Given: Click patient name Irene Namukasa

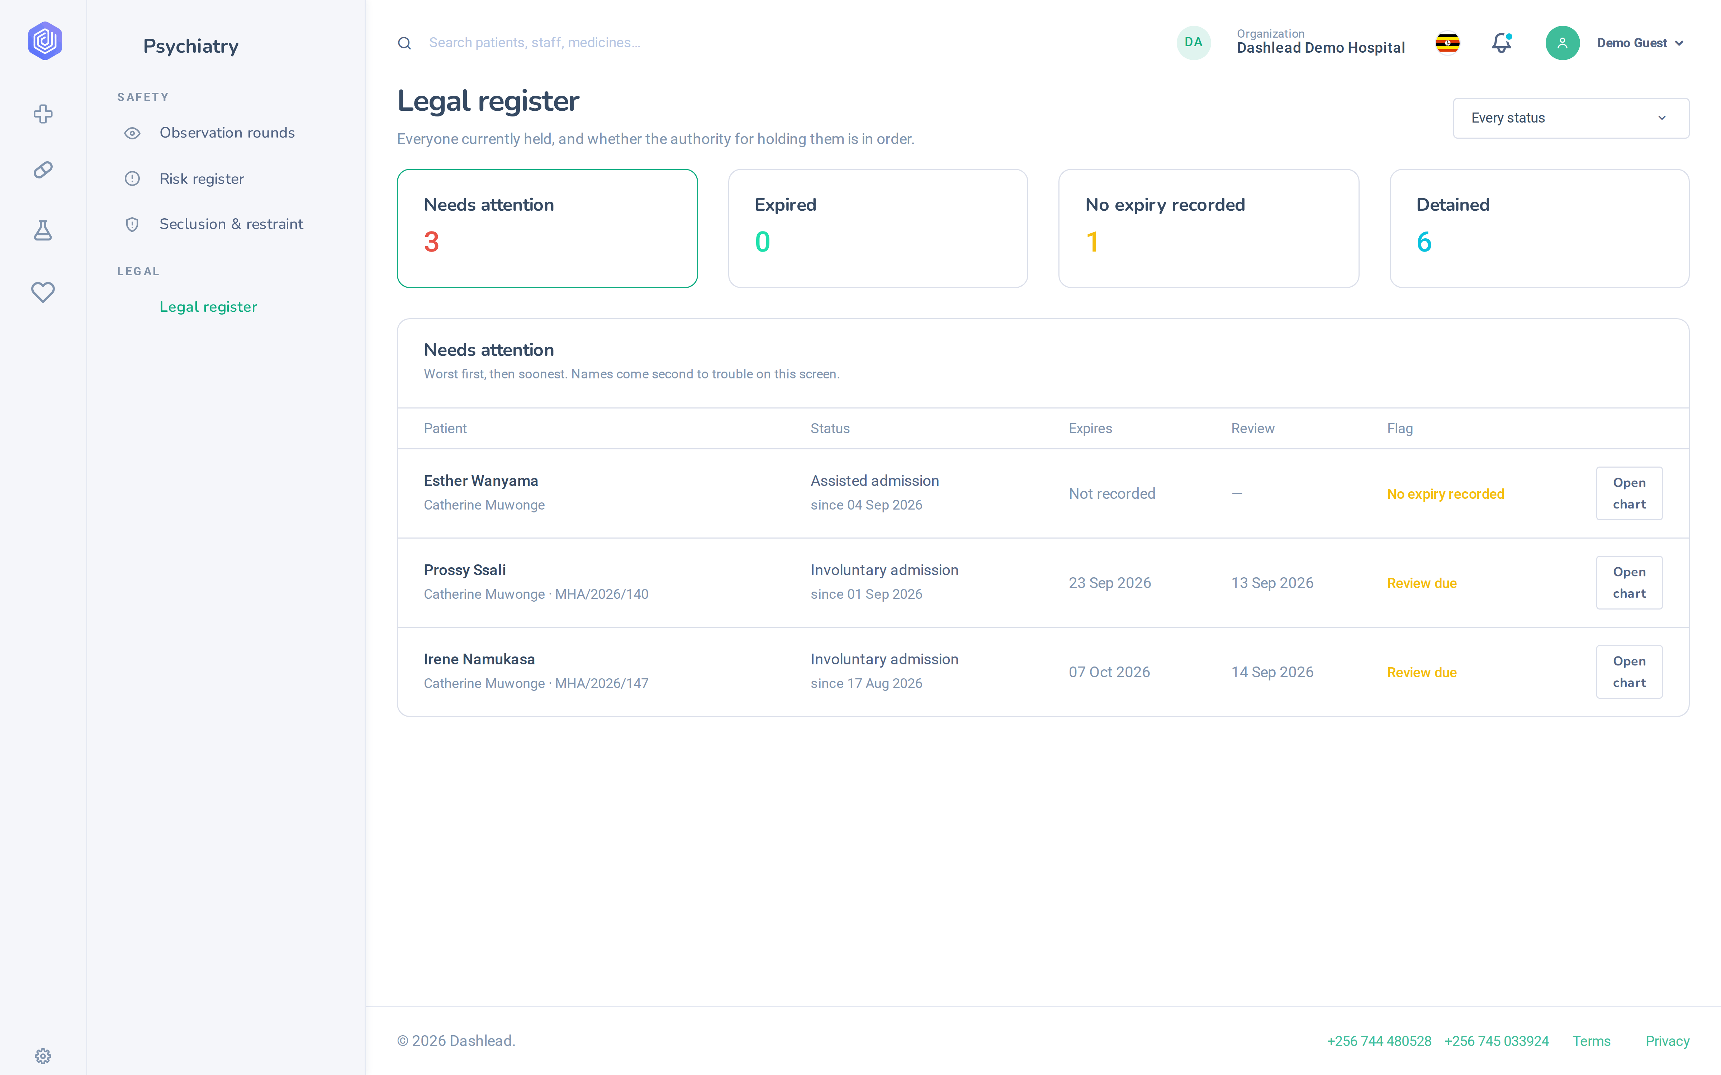Looking at the screenshot, I should [479, 659].
